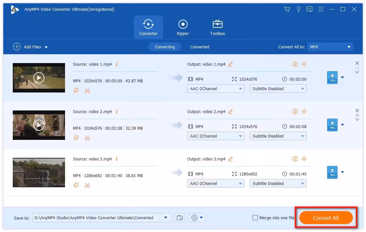Click the Add Files button
366x232 pixels.
tap(30, 47)
